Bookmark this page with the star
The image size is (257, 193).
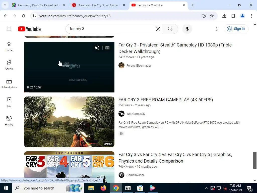click(x=212, y=16)
